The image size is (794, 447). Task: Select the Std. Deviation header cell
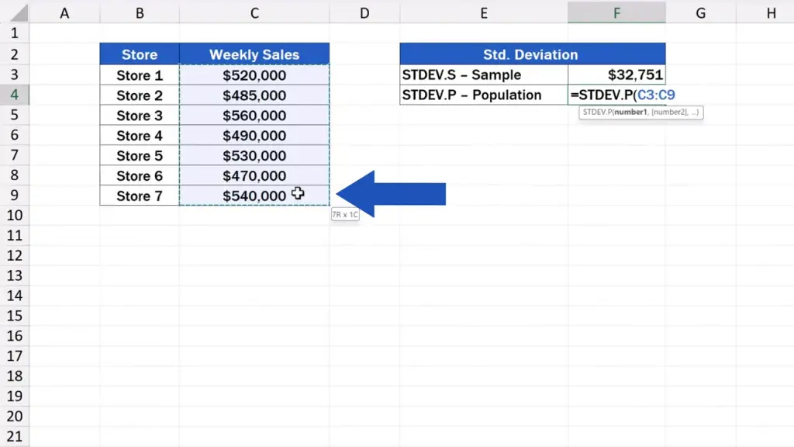pos(532,54)
